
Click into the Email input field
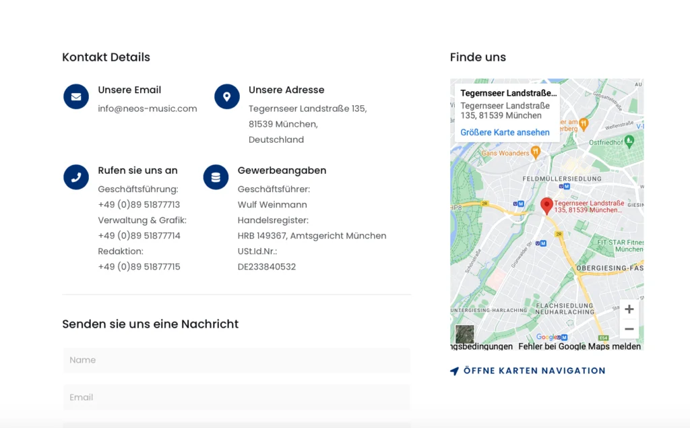click(x=237, y=397)
